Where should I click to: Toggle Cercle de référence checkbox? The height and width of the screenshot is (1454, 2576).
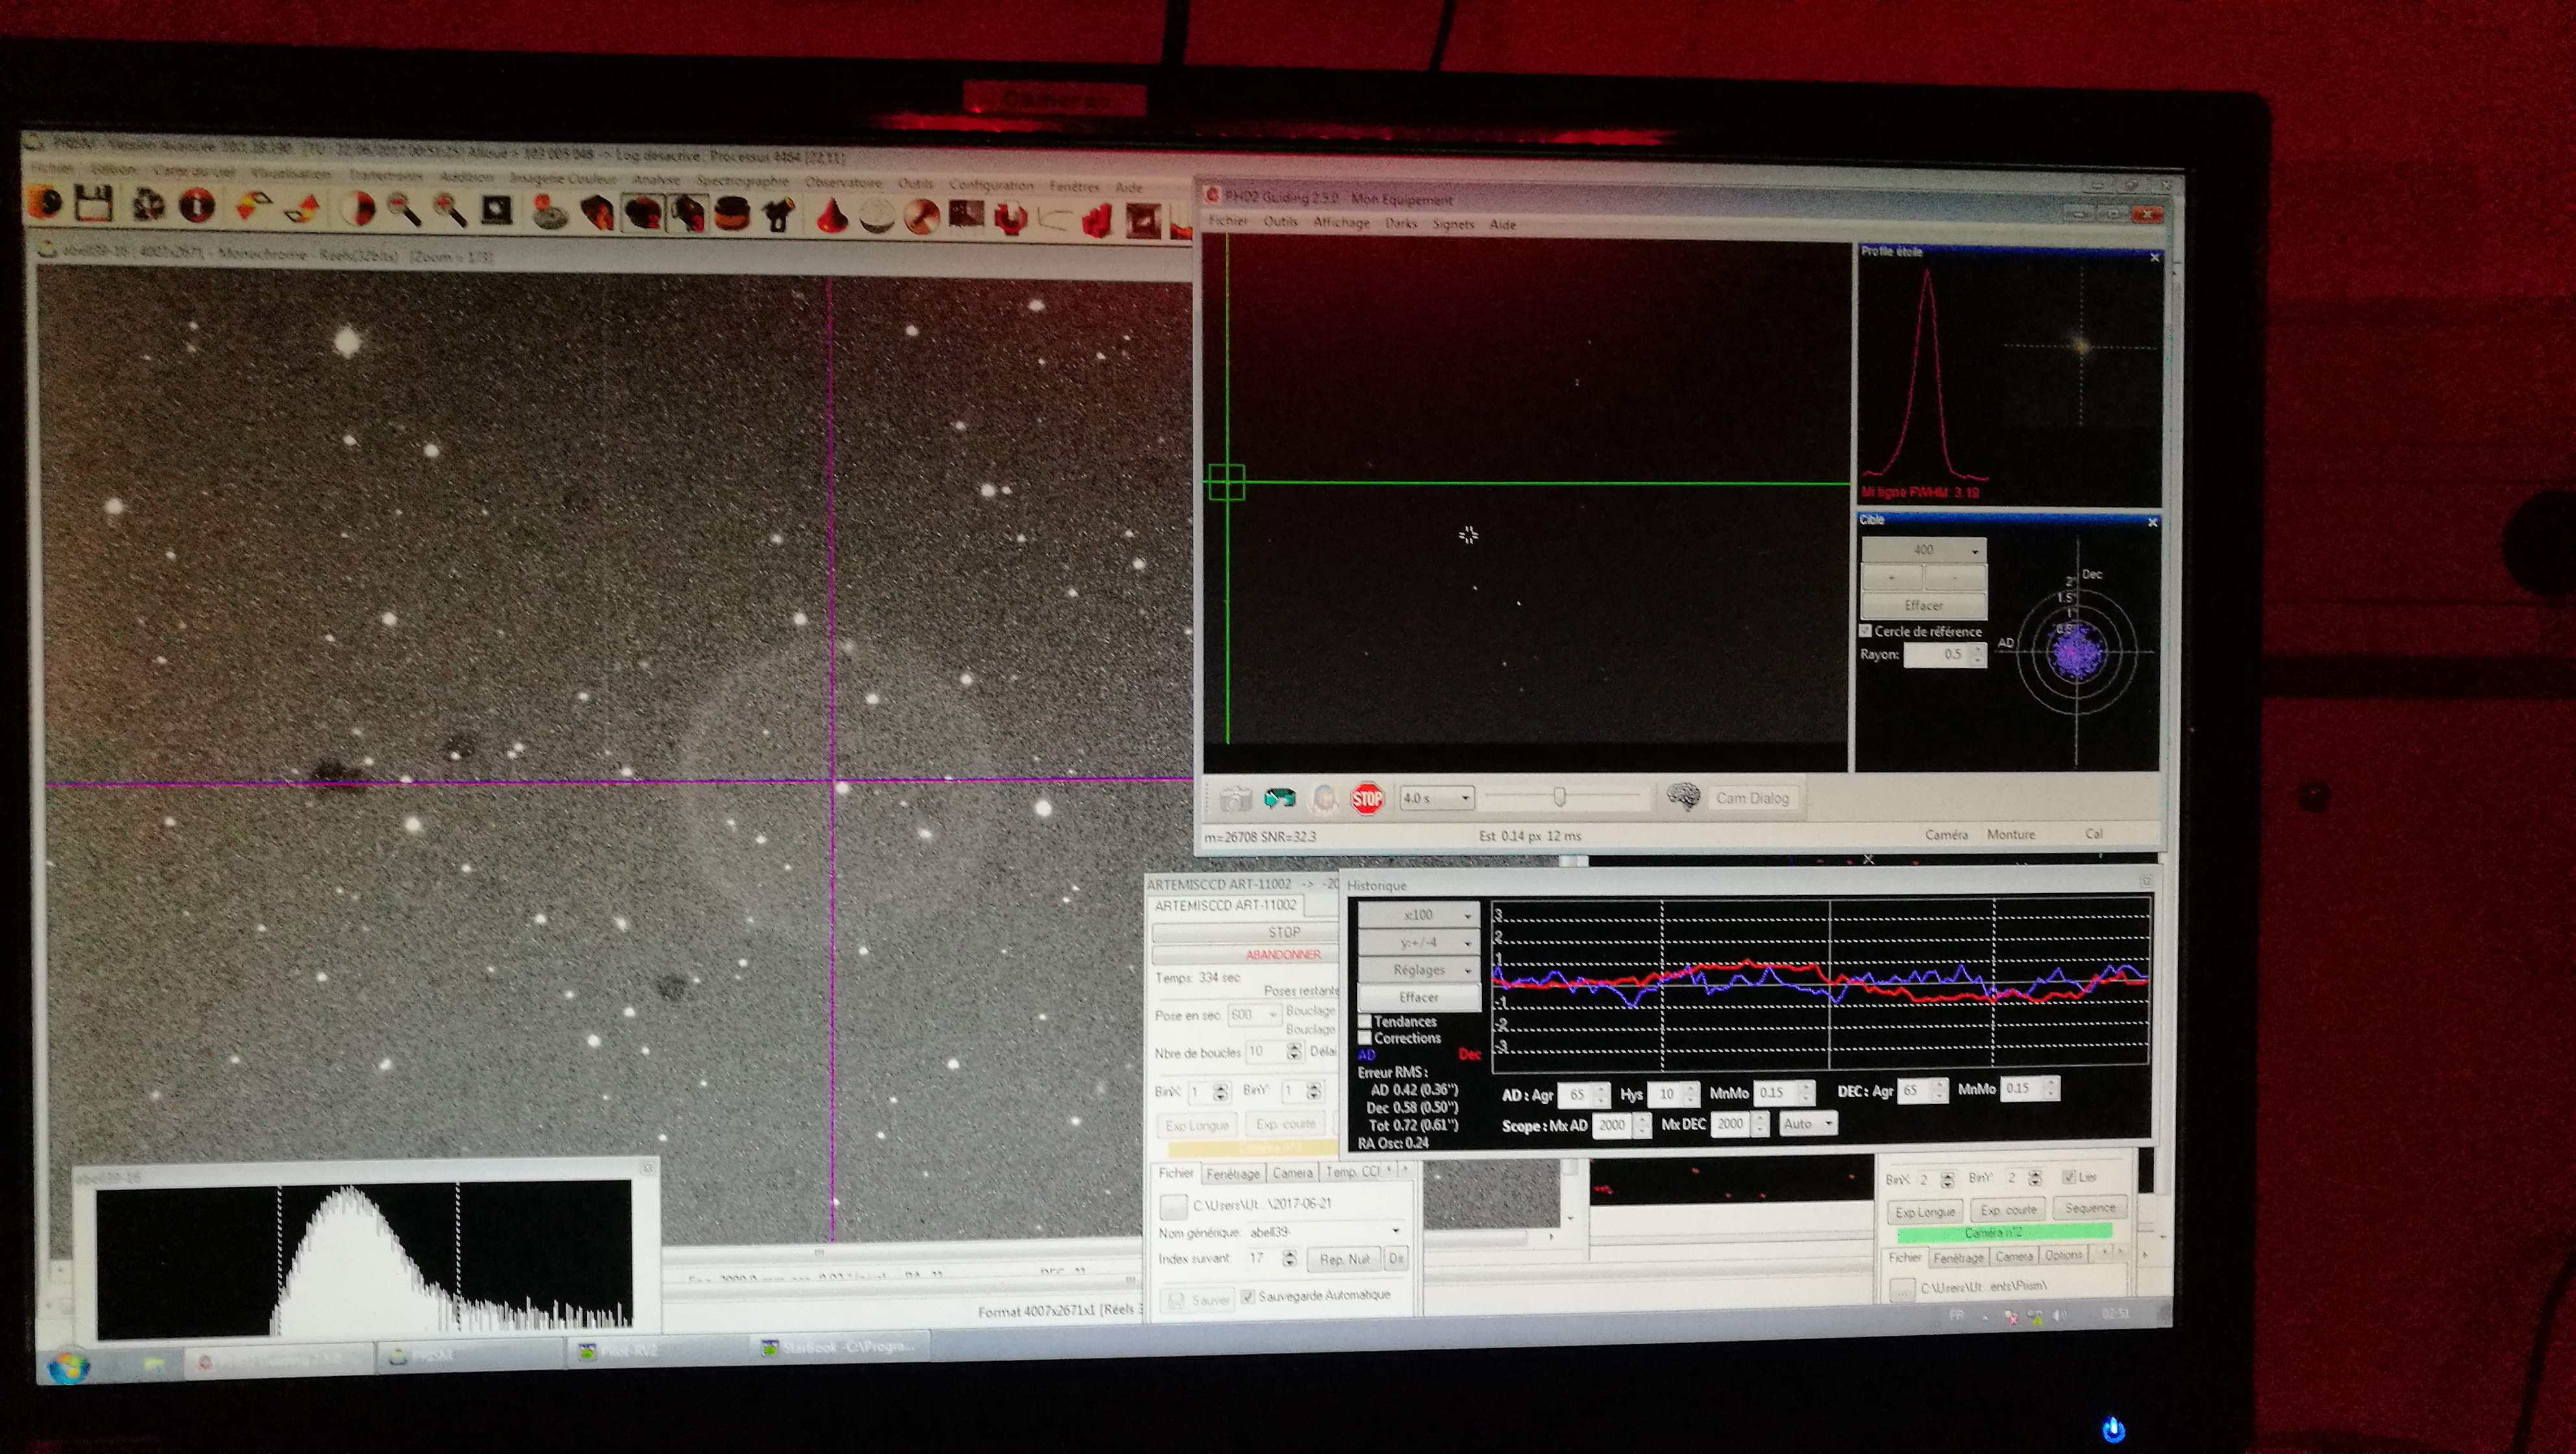1865,631
